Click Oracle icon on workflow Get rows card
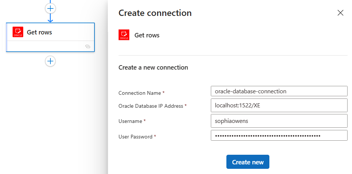Image resolution: width=352 pixels, height=174 pixels. tap(18, 32)
